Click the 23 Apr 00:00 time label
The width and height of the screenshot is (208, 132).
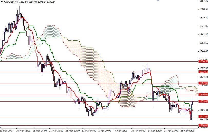pyautogui.click(x=188, y=130)
